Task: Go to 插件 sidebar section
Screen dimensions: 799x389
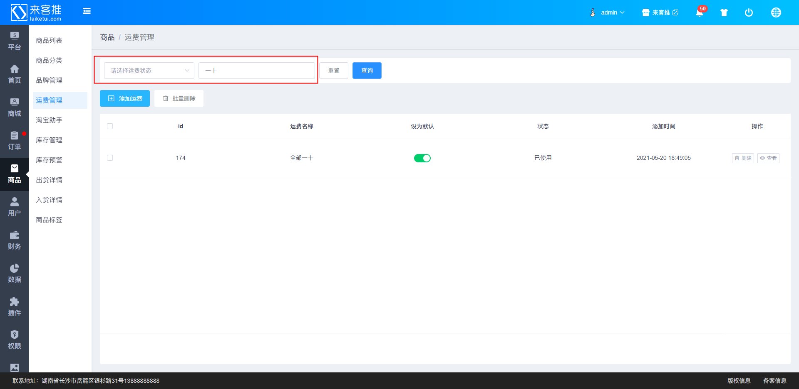Action: tap(15, 307)
